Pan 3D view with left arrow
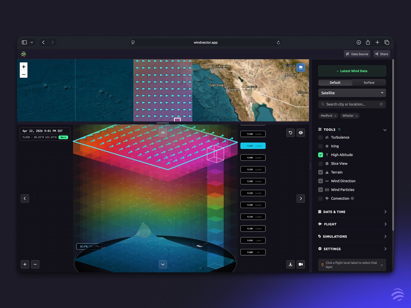 (x=25, y=198)
